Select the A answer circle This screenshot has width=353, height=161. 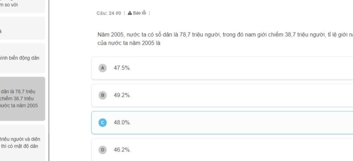pos(102,68)
